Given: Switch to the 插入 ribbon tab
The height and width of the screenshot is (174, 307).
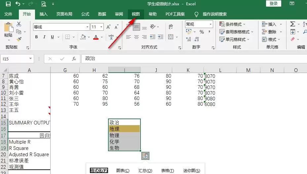Looking at the screenshot, I should click(x=44, y=14).
